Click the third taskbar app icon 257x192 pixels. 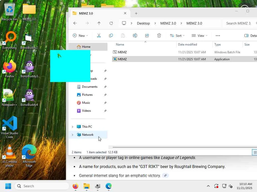98,186
